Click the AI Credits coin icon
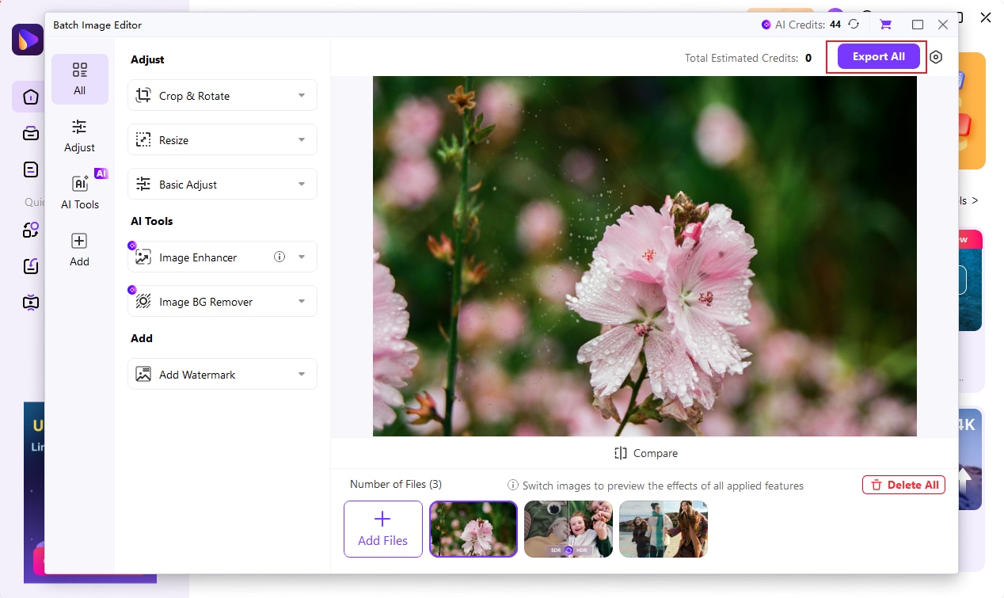1004x598 pixels. (x=766, y=25)
